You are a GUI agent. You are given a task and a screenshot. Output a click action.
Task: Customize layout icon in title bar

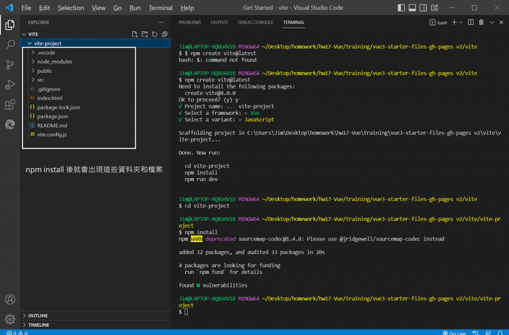coord(434,7)
